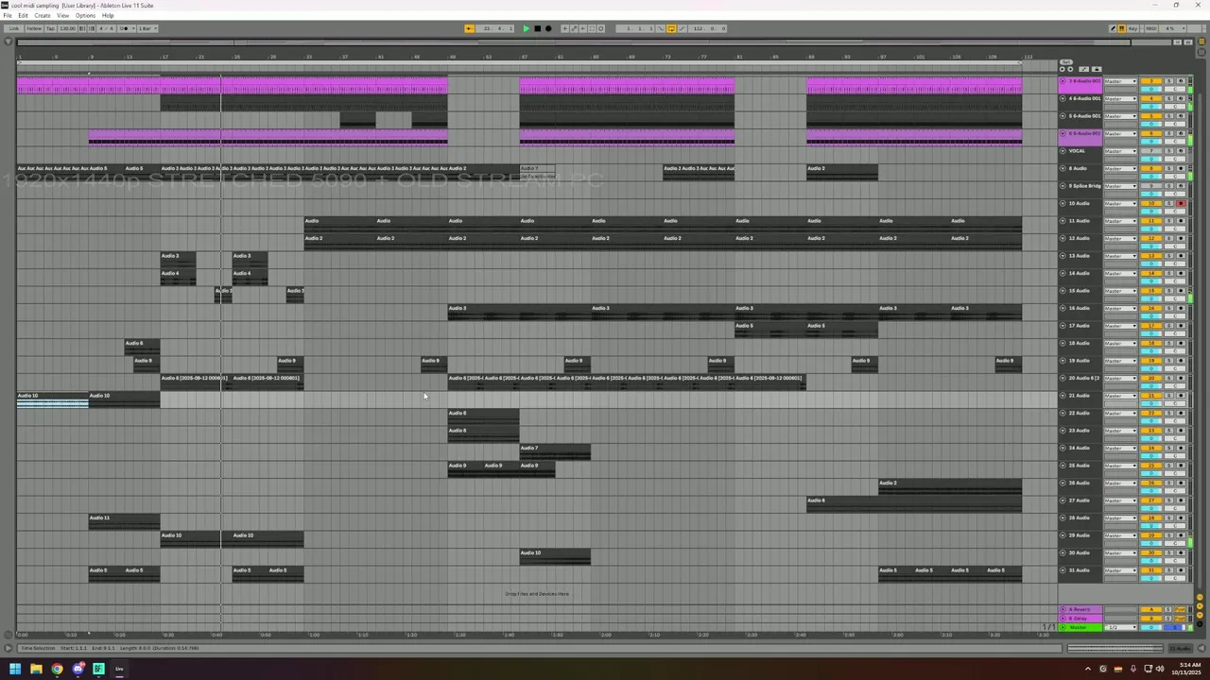This screenshot has height=680, width=1210.
Task: Click the Optimize Arrangement Height H button
Action: 1178,42
